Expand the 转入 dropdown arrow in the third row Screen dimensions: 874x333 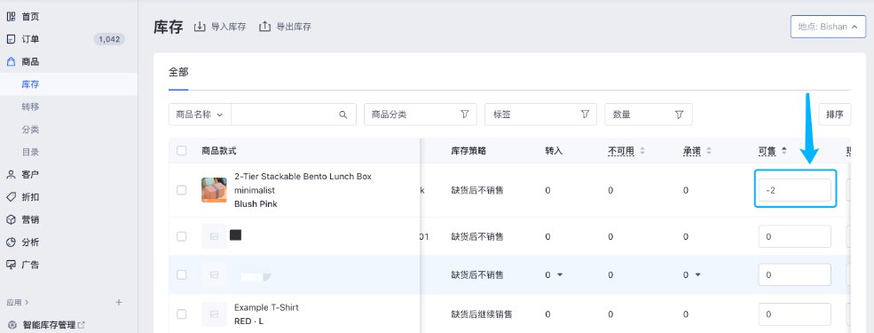pos(560,275)
